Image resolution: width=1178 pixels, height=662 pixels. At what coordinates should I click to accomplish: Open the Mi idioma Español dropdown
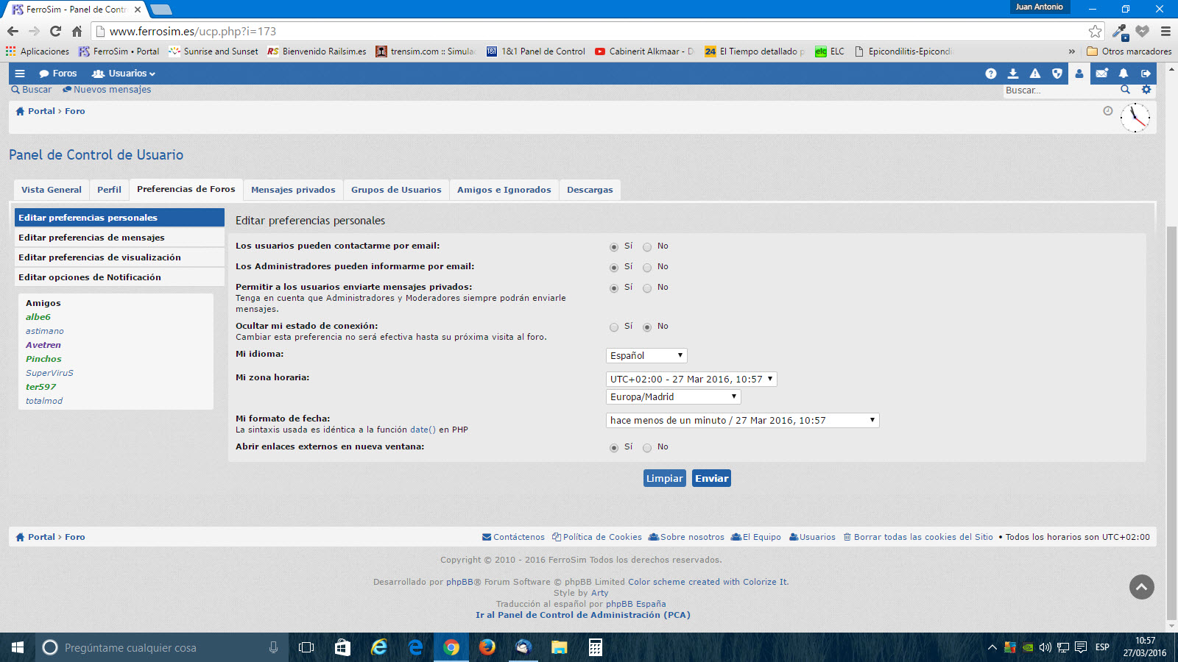pyautogui.click(x=646, y=355)
